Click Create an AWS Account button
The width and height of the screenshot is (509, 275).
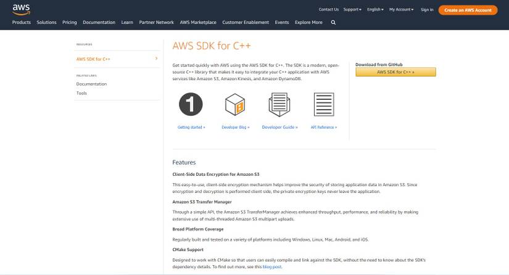pyautogui.click(x=468, y=10)
